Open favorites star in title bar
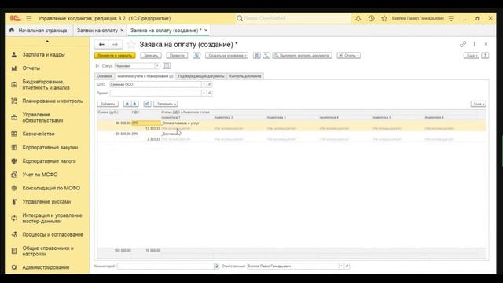This screenshot has width=503, height=283. coord(384,18)
